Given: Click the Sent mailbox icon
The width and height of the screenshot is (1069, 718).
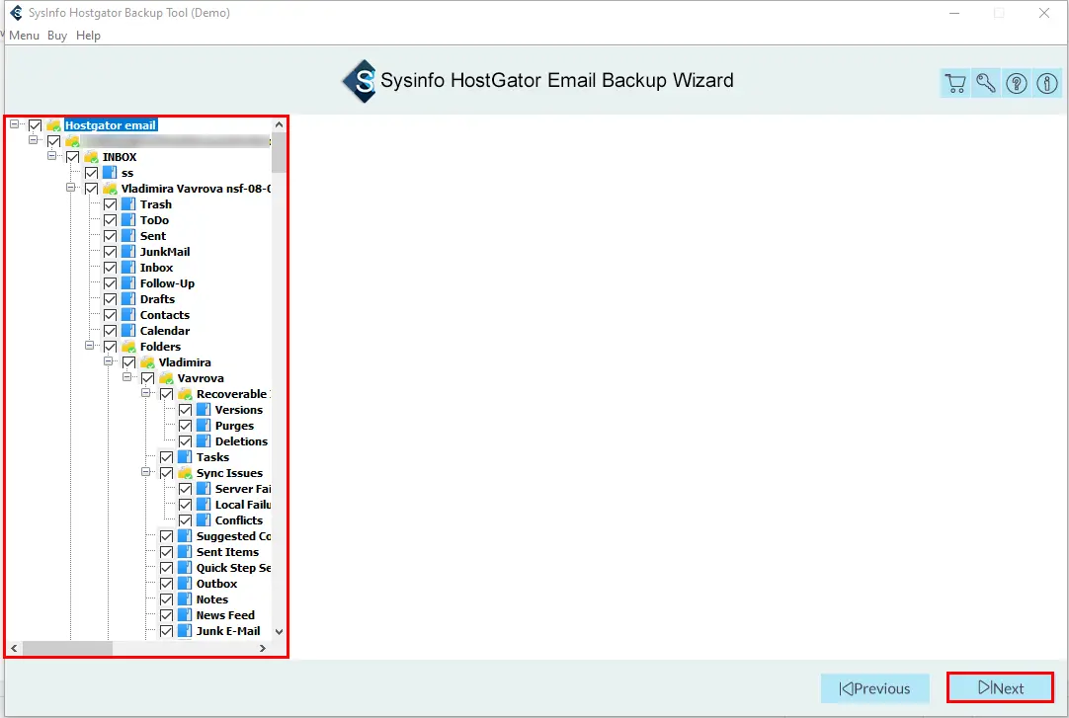Looking at the screenshot, I should (x=128, y=236).
